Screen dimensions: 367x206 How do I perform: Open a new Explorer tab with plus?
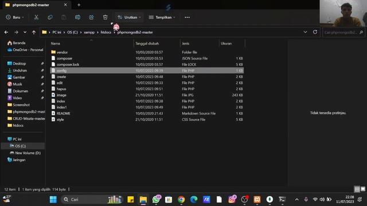(79, 5)
